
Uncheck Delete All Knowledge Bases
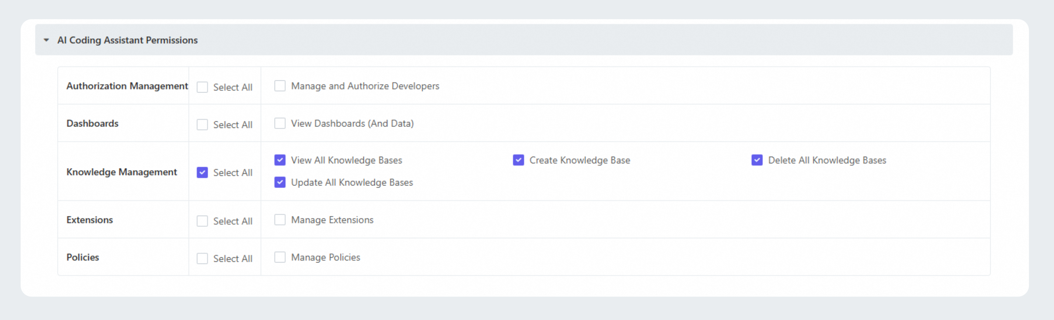point(757,160)
